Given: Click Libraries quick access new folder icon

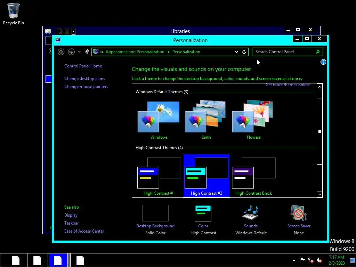Looking at the screenshot, I should 67,31.
